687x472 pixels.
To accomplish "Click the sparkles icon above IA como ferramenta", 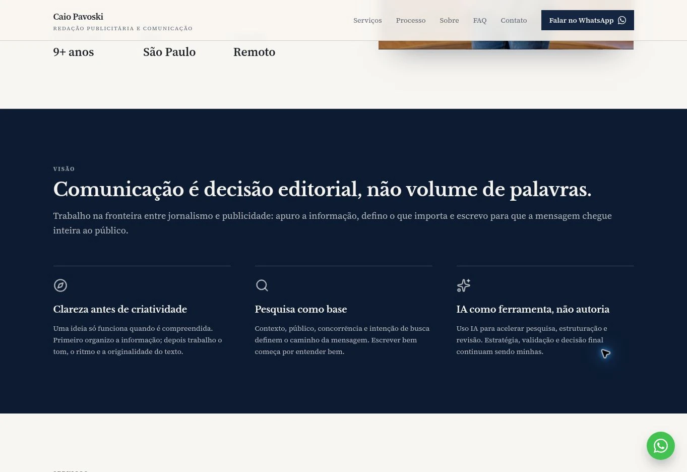I will point(464,285).
